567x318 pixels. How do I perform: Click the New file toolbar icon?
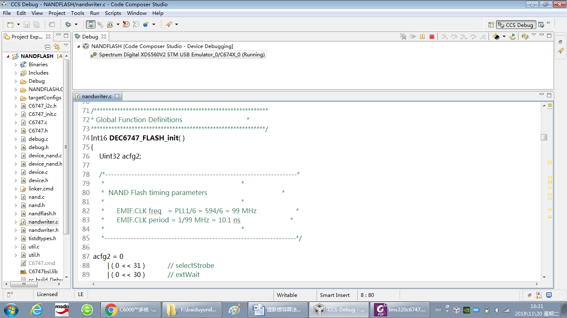tap(10, 25)
